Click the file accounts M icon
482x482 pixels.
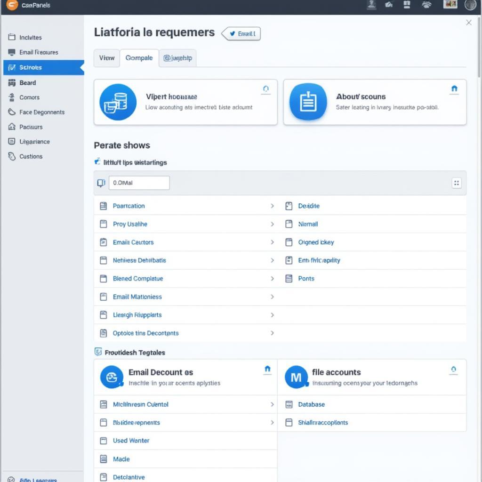click(x=297, y=377)
